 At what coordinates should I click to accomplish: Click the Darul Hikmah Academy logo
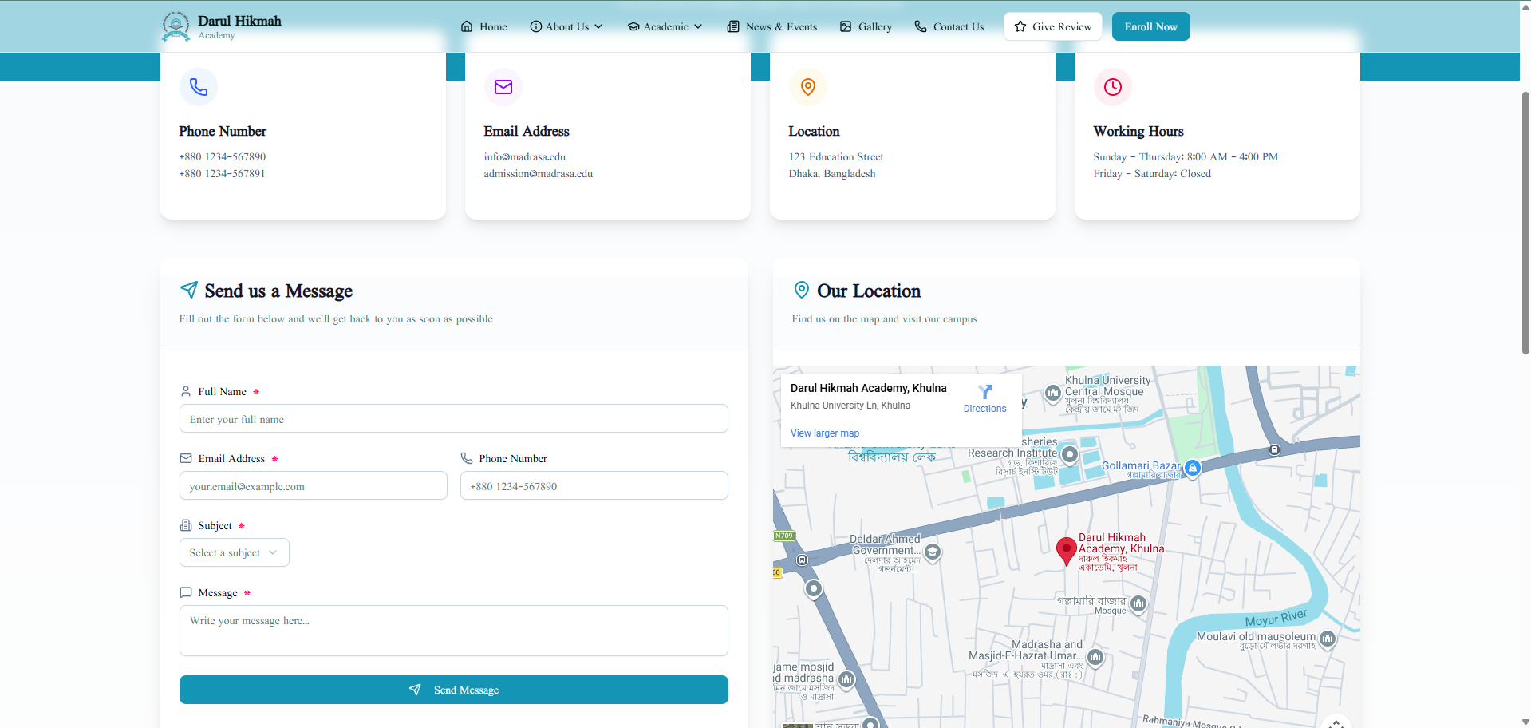tap(221, 26)
